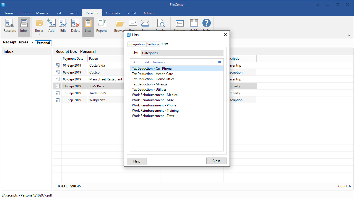Open the Categories list dropdown
The image size is (354, 199).
pyautogui.click(x=182, y=53)
